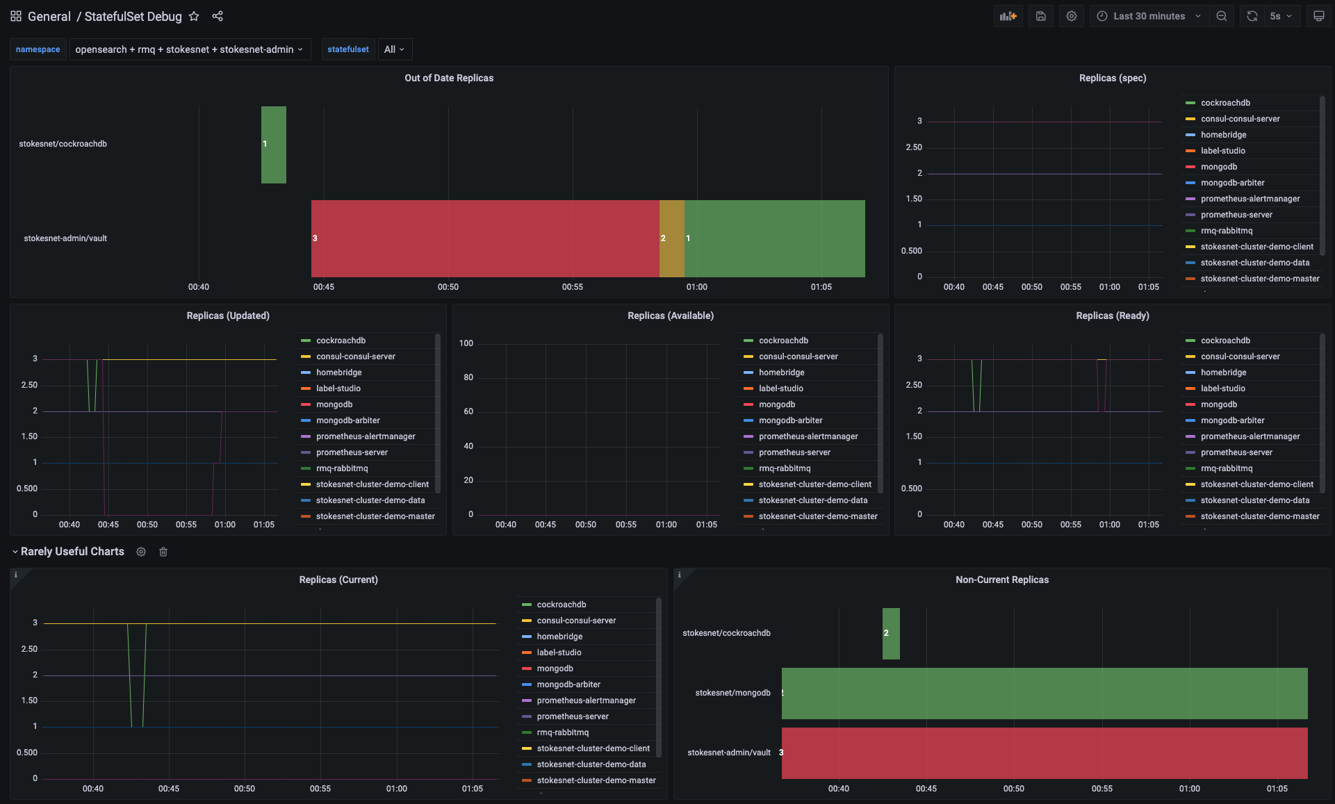Toggle prometheus-alertmanager in Replicas (Current) legend
The width and height of the screenshot is (1335, 804).
click(586, 700)
